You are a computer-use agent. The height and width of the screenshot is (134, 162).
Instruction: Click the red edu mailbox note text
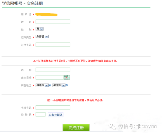click(75, 100)
